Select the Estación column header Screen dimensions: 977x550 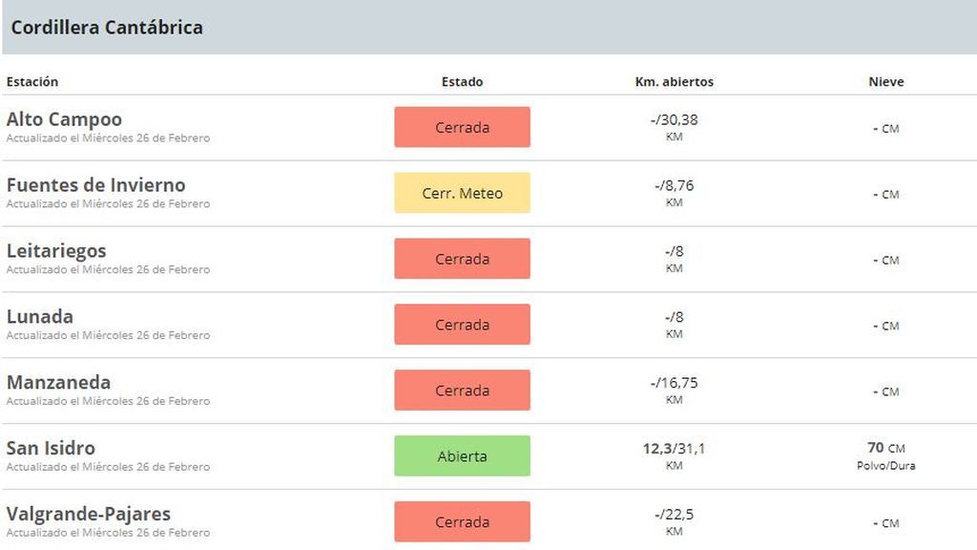point(32,82)
